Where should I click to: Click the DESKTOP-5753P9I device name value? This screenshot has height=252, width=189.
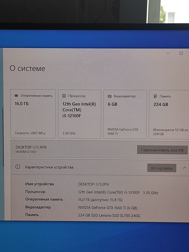point(94,184)
